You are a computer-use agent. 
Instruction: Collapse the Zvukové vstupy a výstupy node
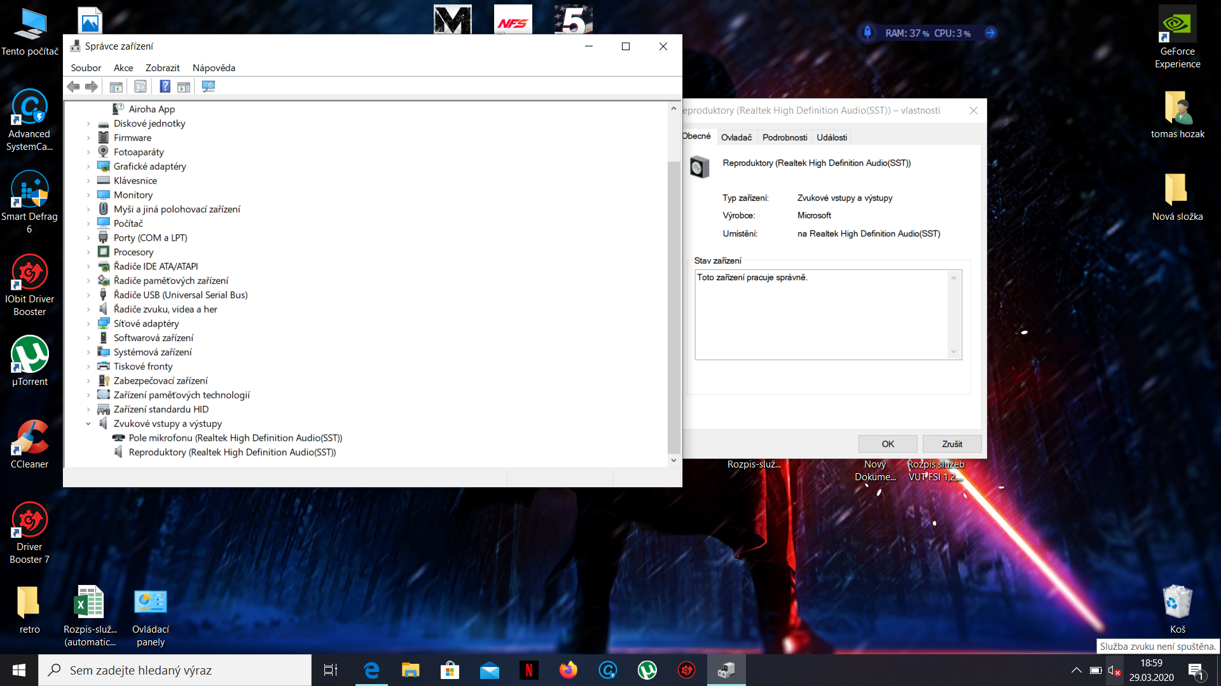tap(88, 424)
